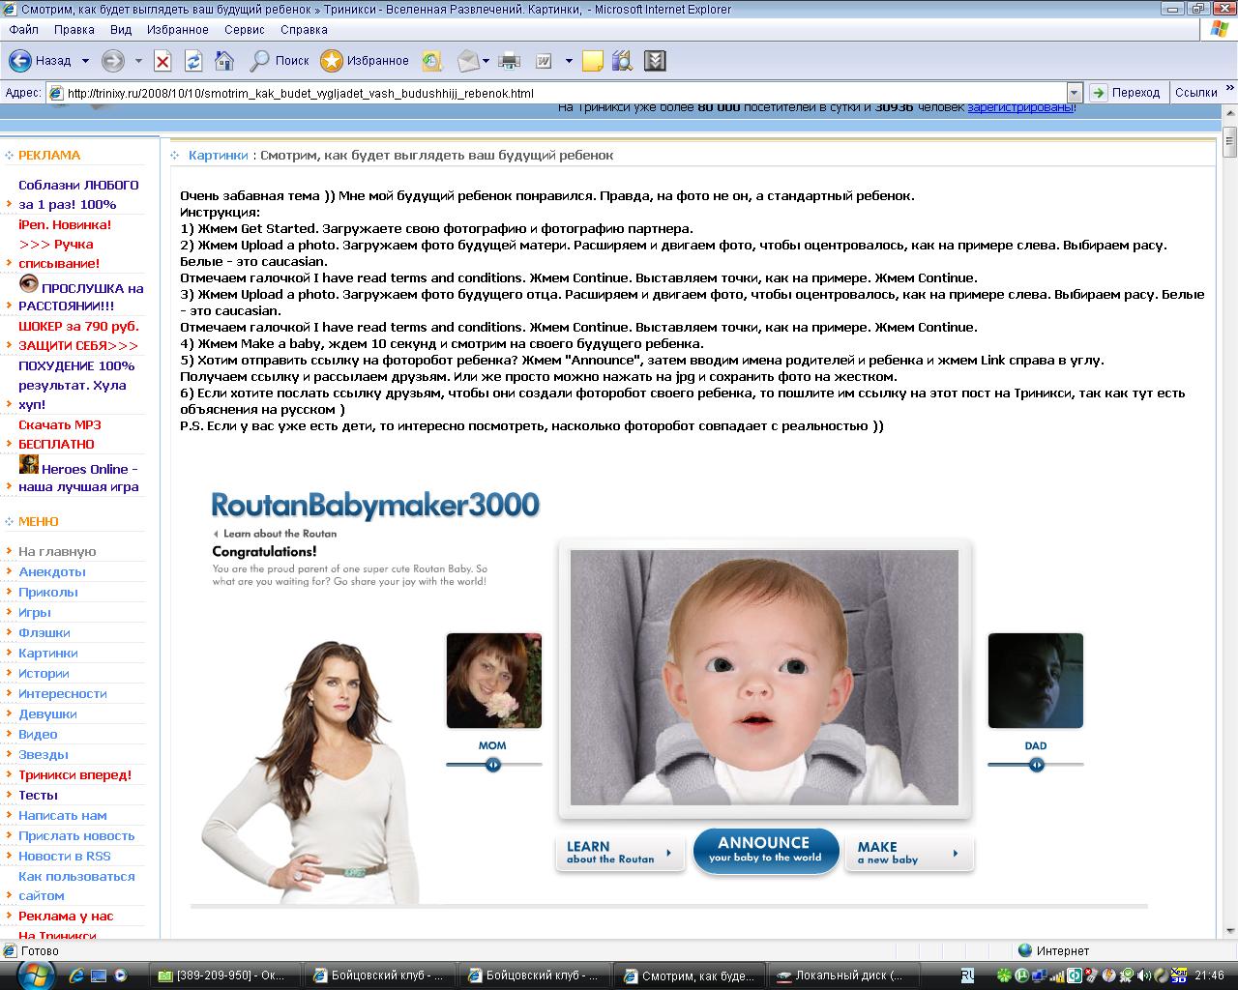Open the Сервис menu
Screen dimensions: 1238x990
coord(245,30)
